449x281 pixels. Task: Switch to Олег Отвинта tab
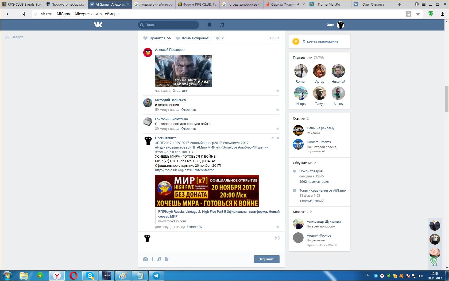[373, 4]
